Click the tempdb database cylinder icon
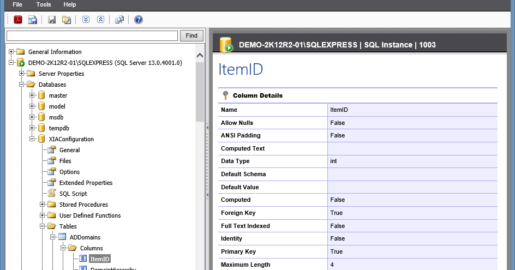This screenshot has height=270, width=515. [x=41, y=128]
